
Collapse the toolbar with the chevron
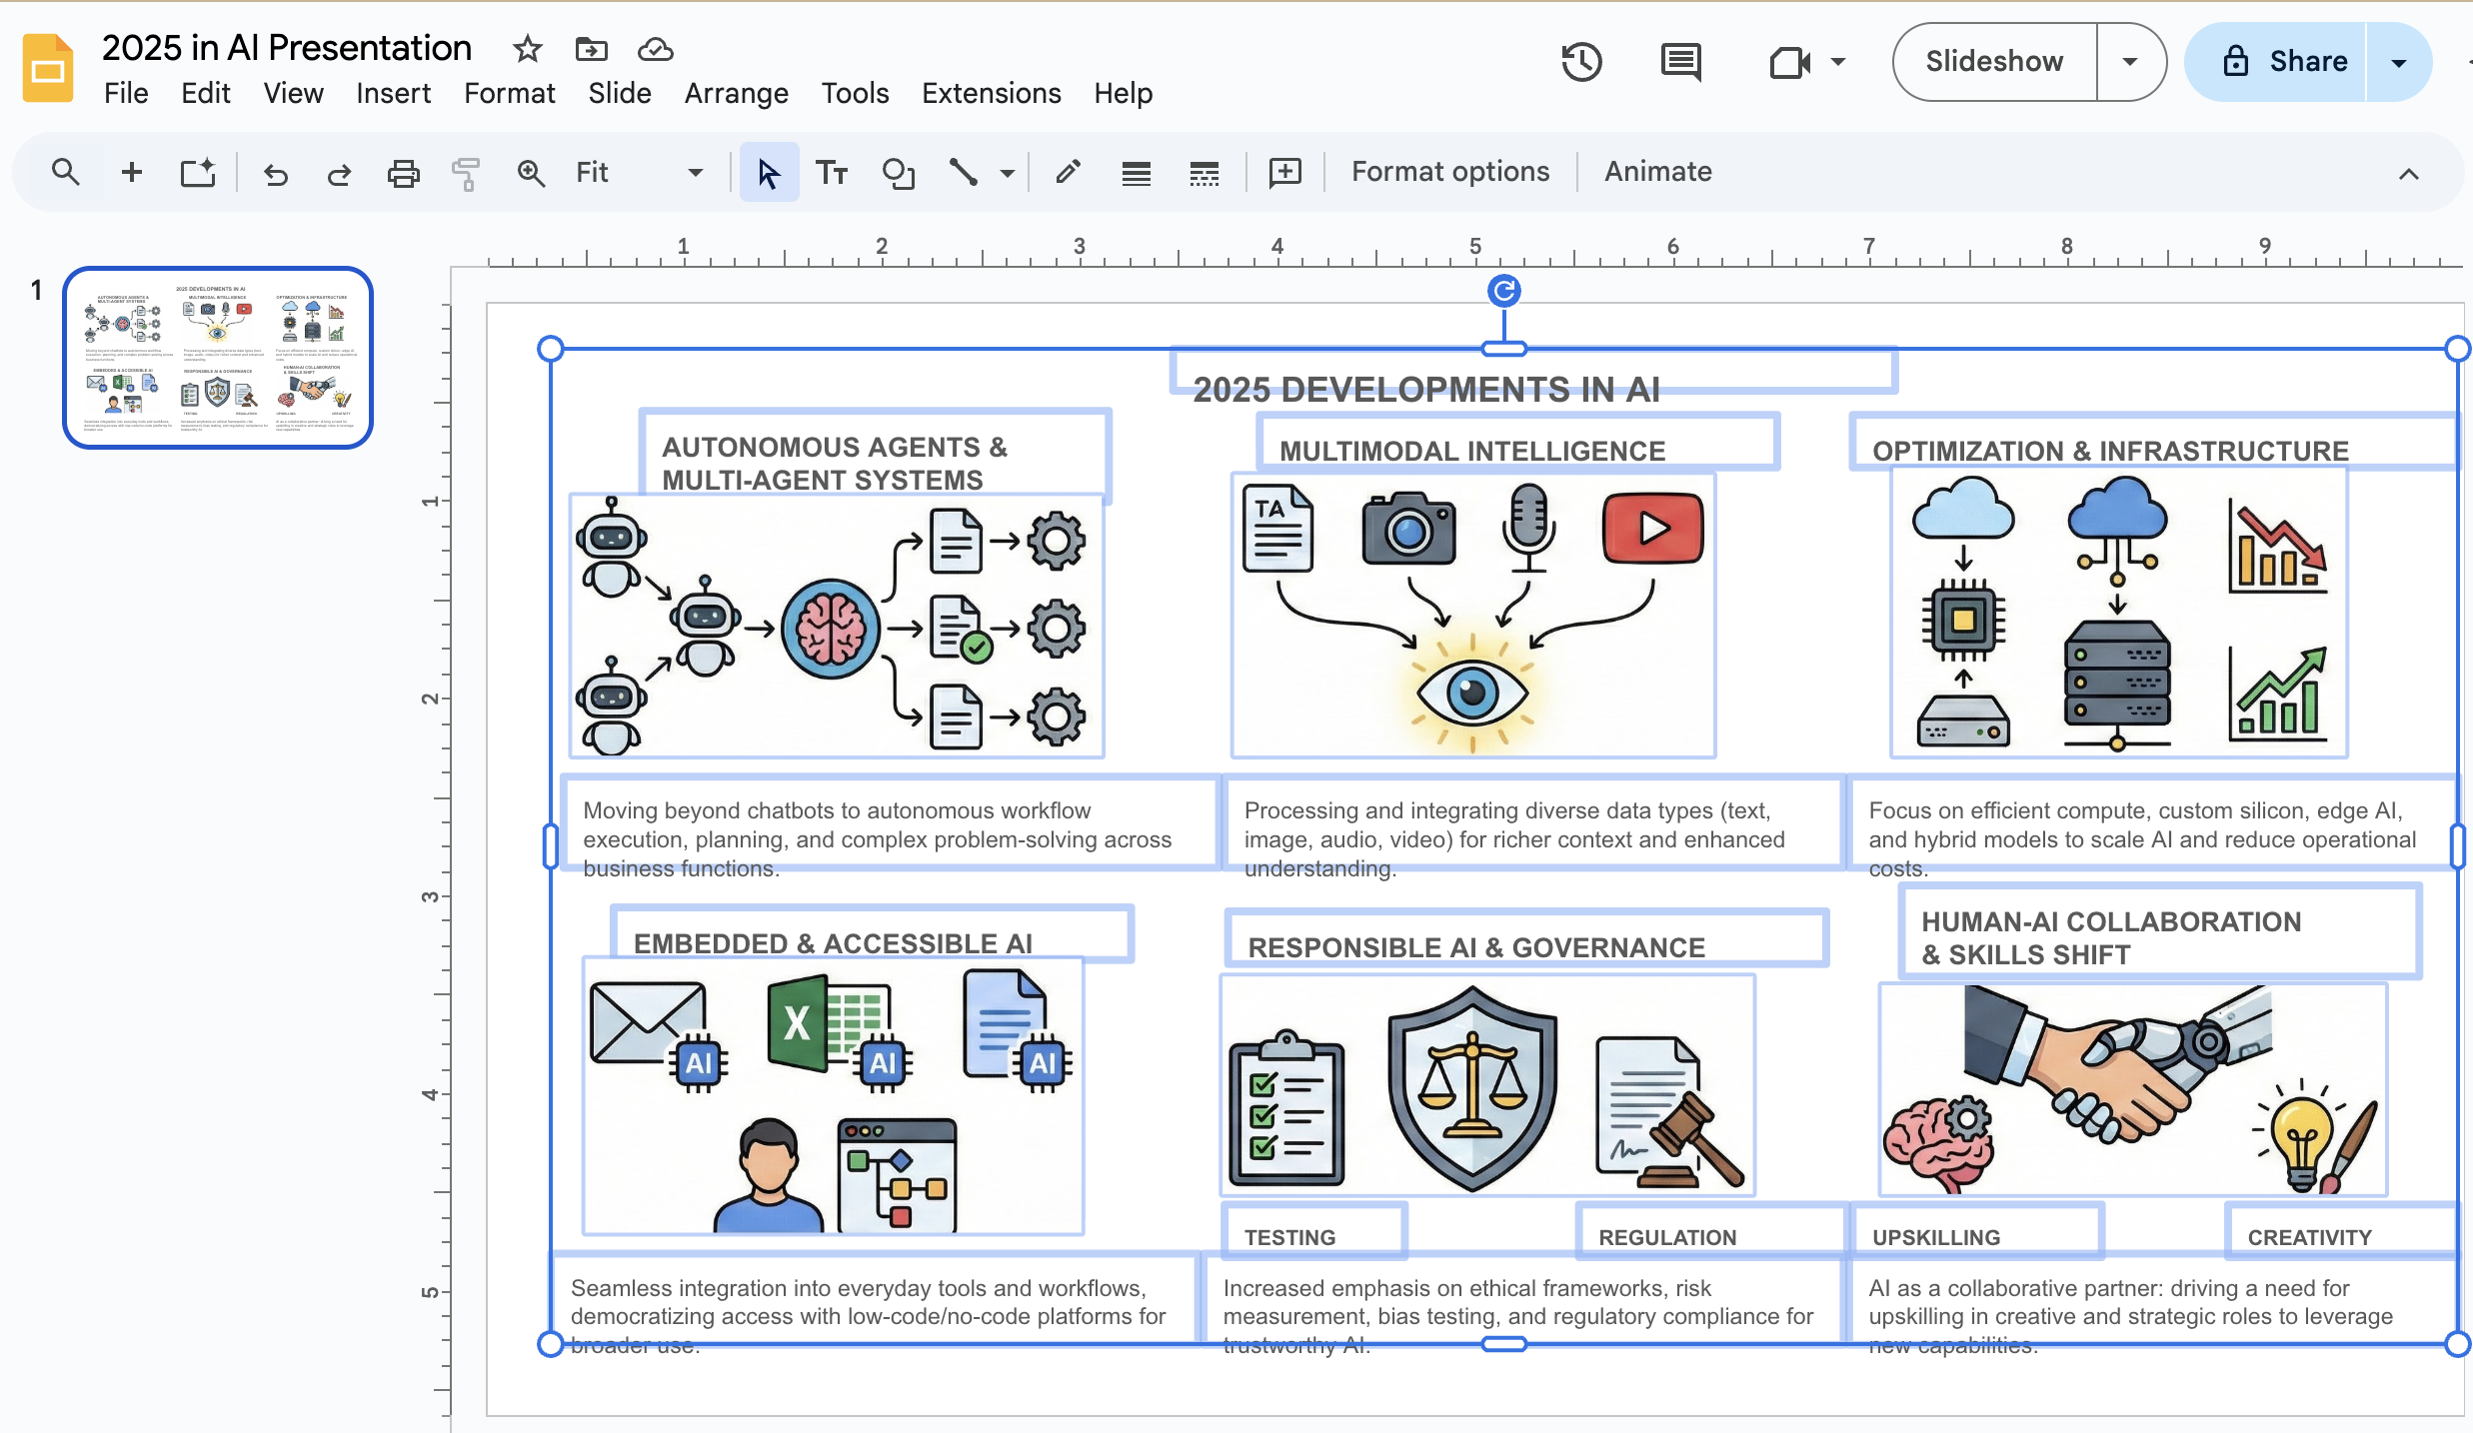(2409, 174)
